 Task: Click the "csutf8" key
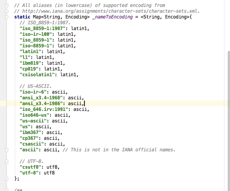(x=30, y=167)
